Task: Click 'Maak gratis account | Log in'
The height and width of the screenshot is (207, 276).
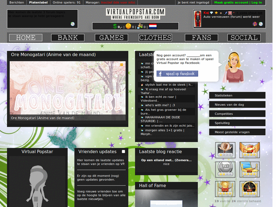Action: [x=238, y=2]
